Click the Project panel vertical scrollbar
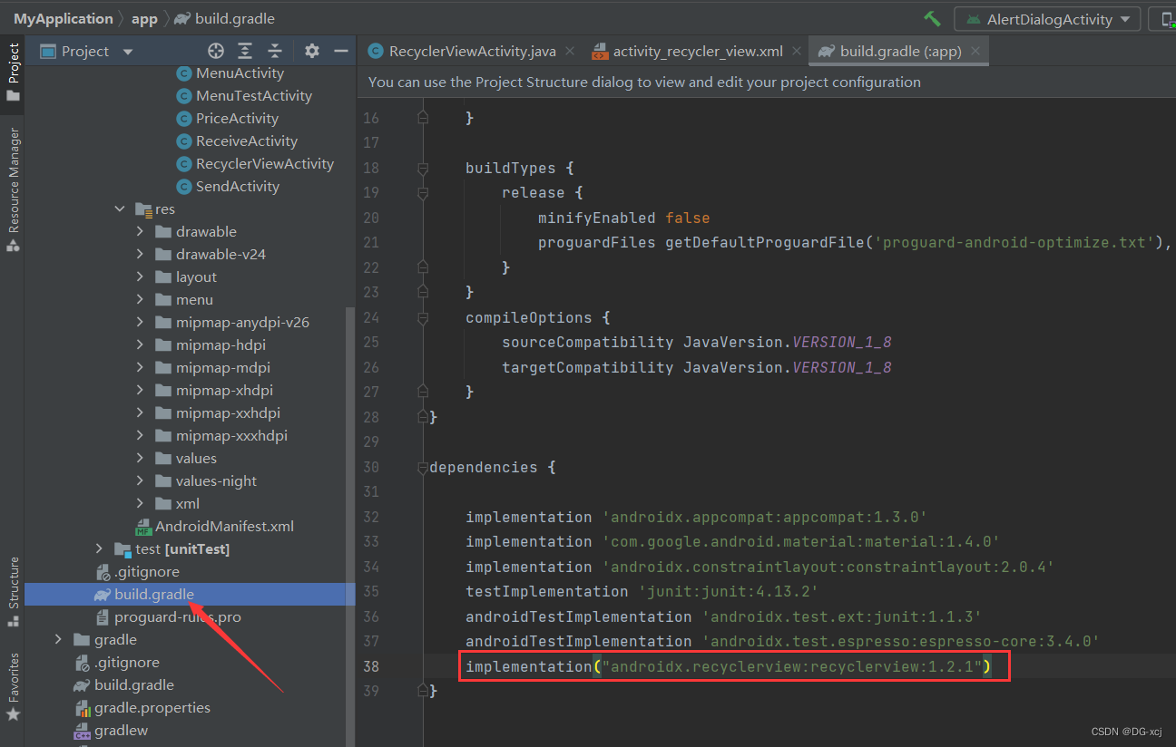Screen dimensions: 1176x747 click(350, 526)
